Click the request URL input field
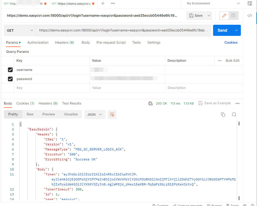257x206 pixels. [x=123, y=31]
